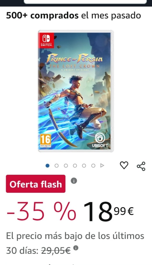Click the search bar at top

pos(85,2)
